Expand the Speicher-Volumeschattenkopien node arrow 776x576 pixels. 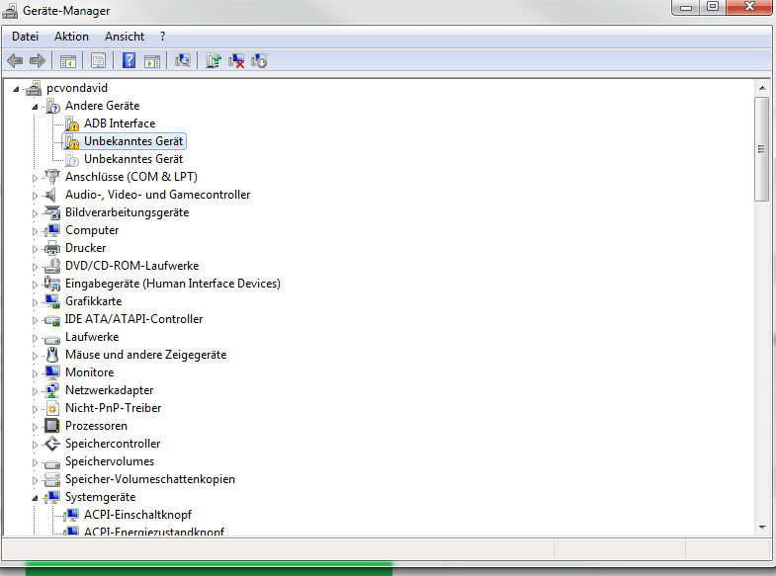[x=35, y=480]
